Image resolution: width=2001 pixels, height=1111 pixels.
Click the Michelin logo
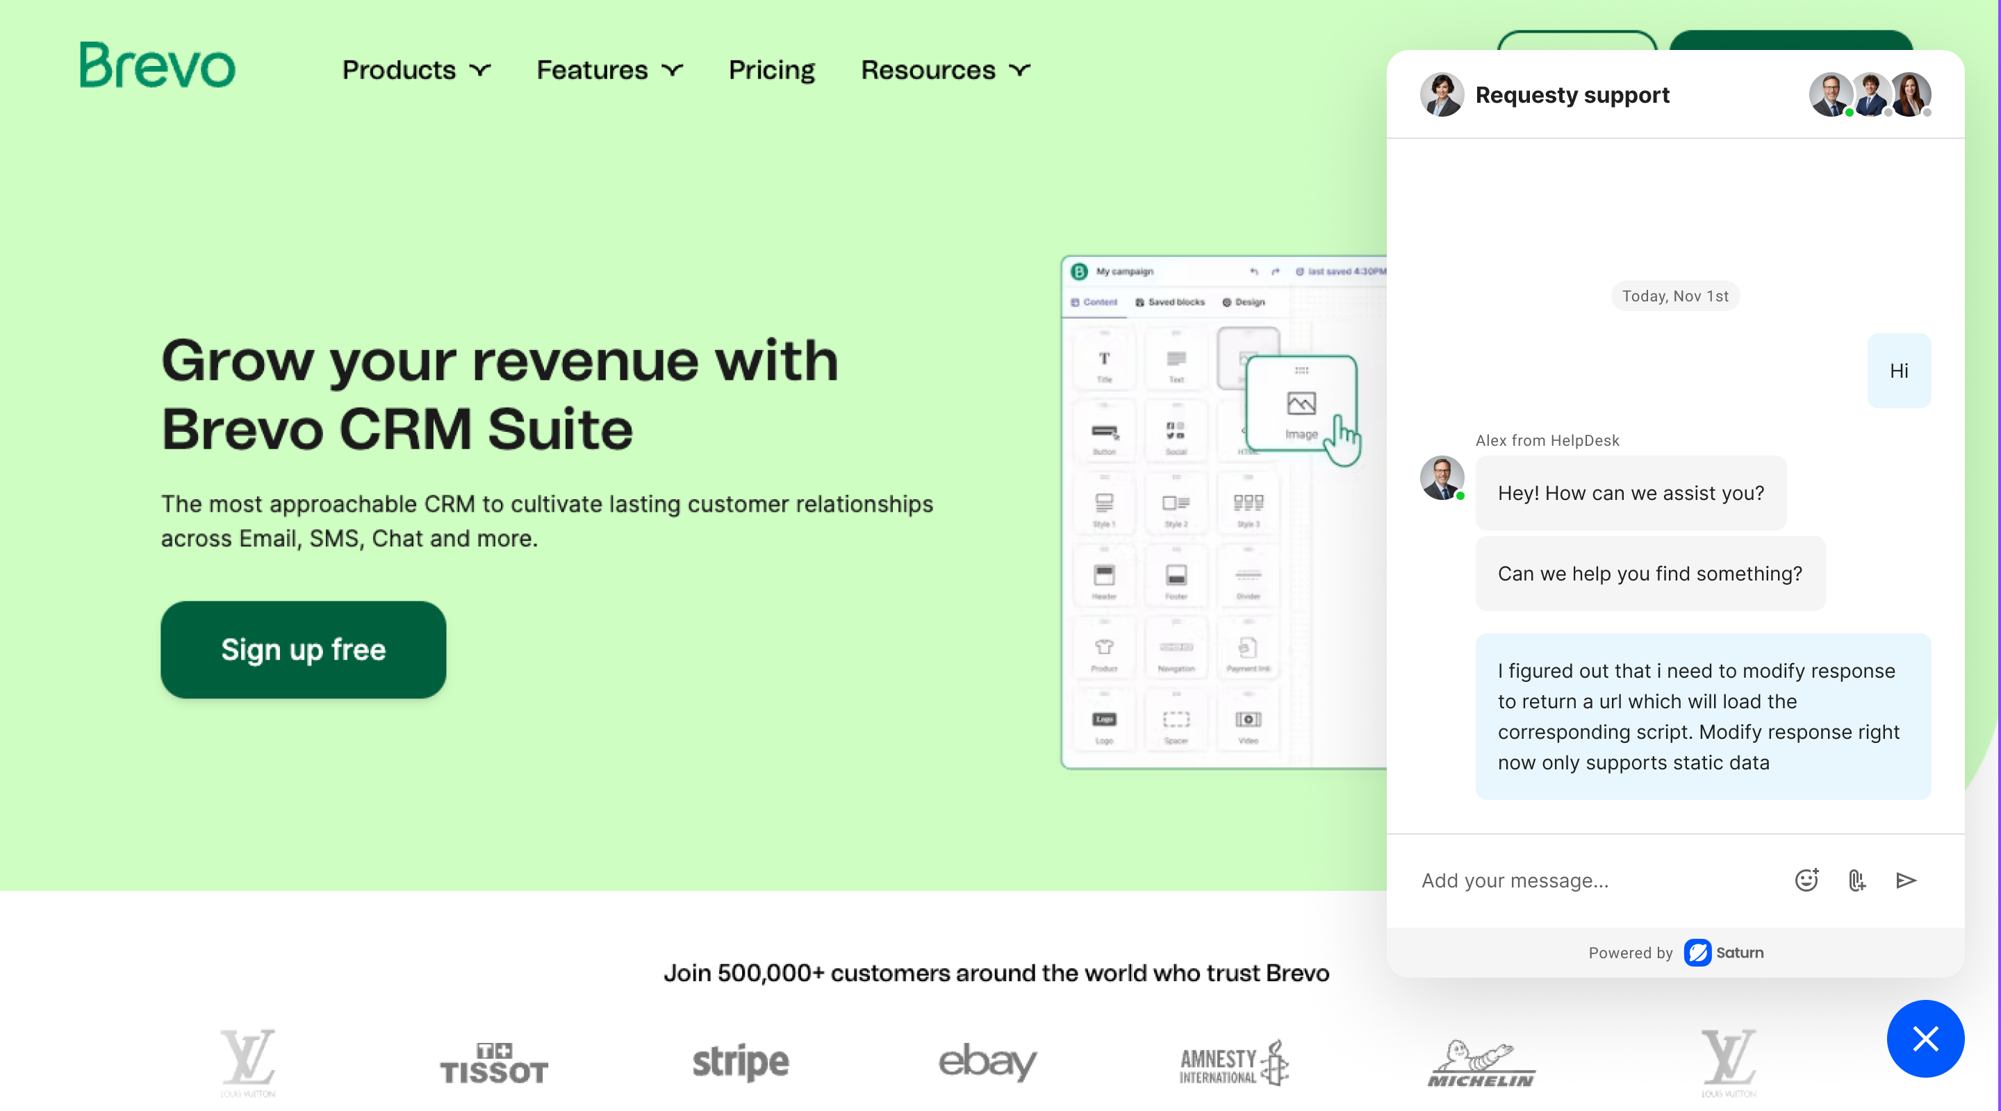click(1481, 1062)
